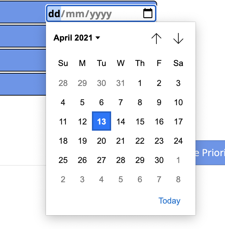225x229 pixels.
Task: Choose April 30 in the calendar
Action: point(159,160)
